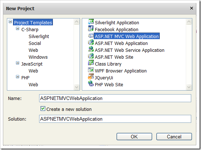Image resolution: width=201 pixels, height=150 pixels.
Task: Select ASP.NET Web Application text
Action: 121,43
